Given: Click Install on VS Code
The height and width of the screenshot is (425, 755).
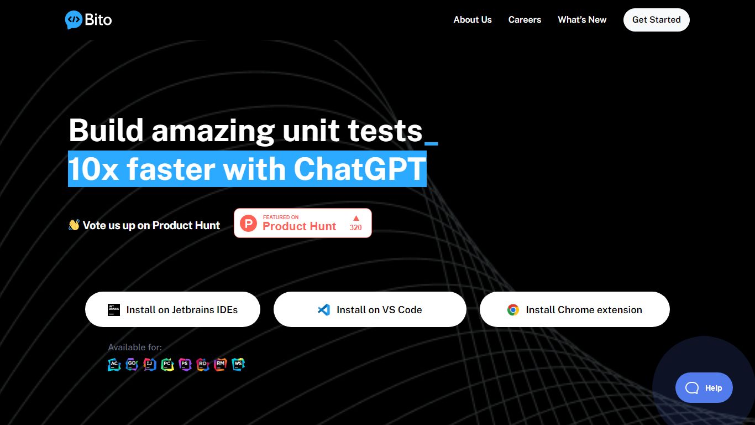Looking at the screenshot, I should (x=370, y=309).
